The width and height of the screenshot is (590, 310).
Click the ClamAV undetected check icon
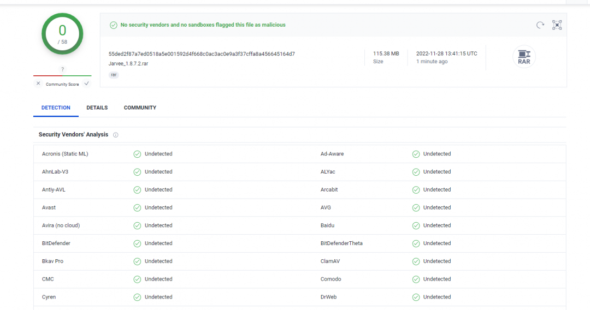pos(416,261)
